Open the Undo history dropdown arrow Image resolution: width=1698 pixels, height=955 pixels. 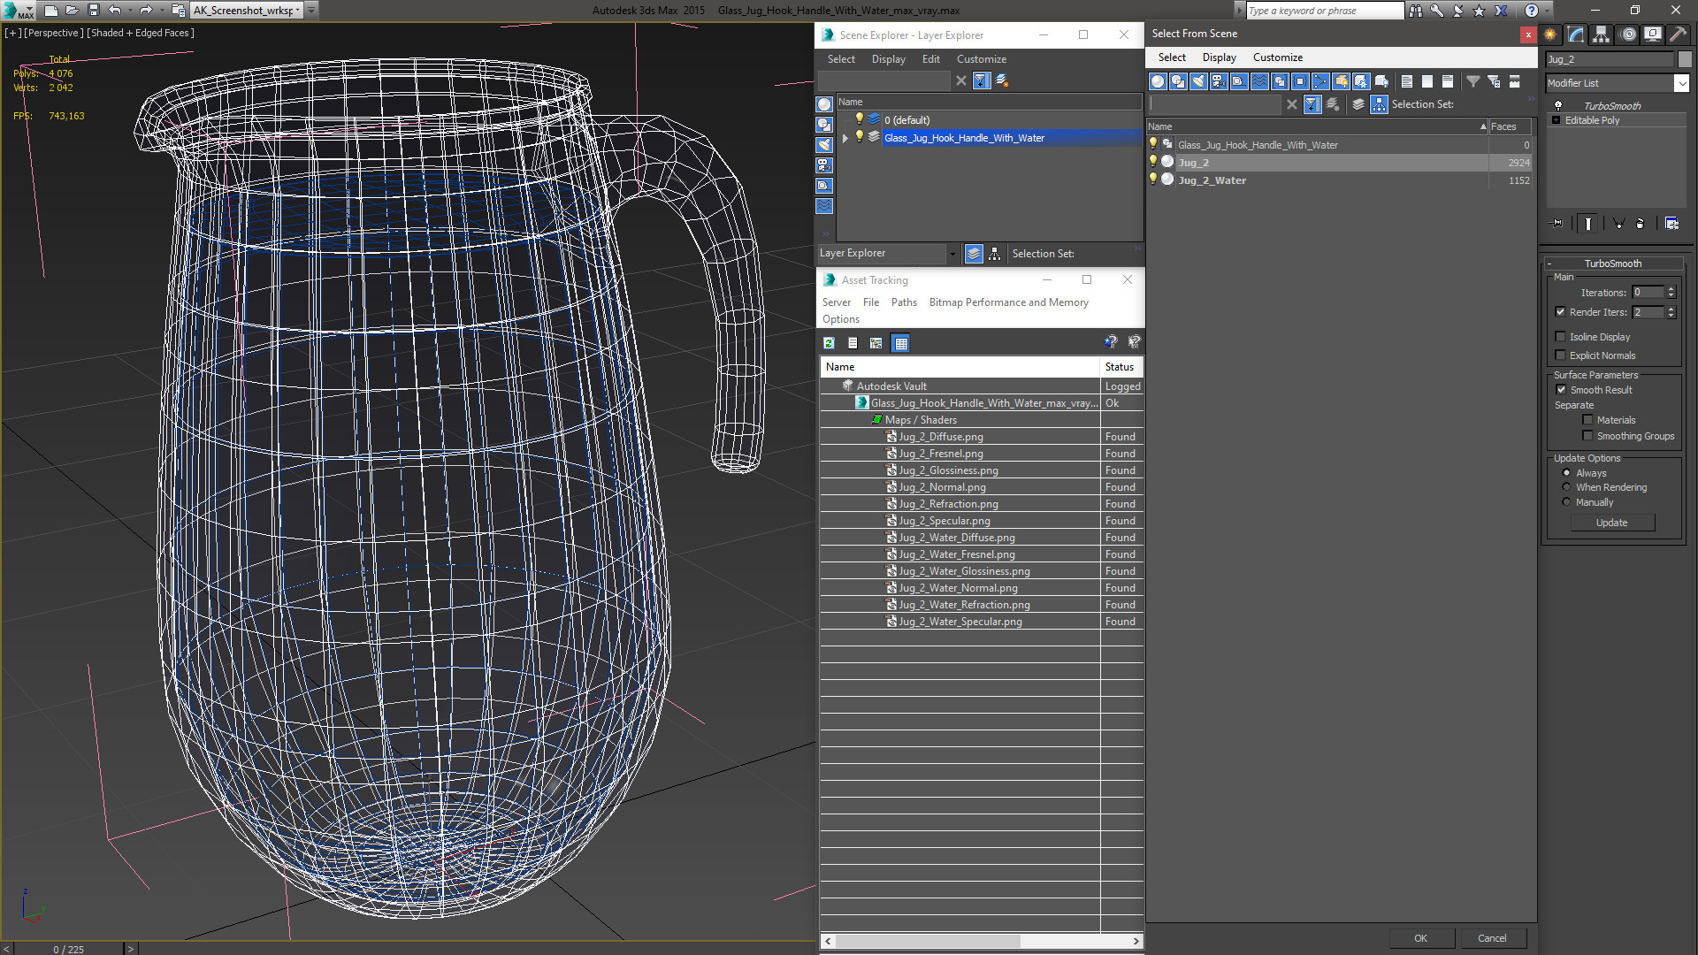click(x=129, y=11)
